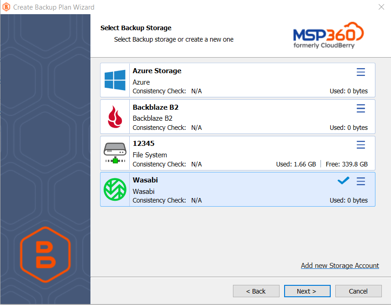Click the 12345 File System drive icon
Viewport: 391px width, 305px height.
[115, 153]
